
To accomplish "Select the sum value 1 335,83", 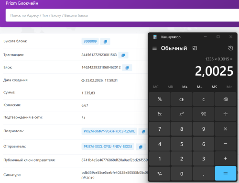I will click(x=88, y=93).
